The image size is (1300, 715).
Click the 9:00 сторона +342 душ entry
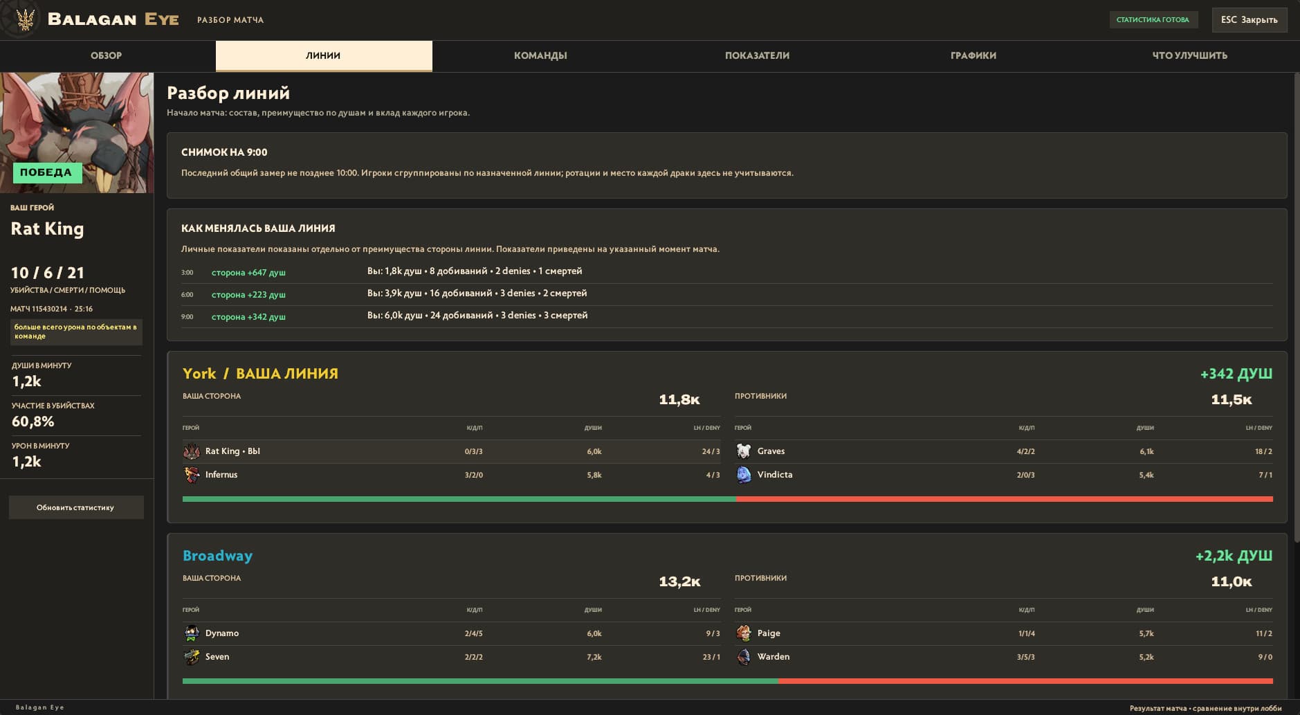tap(248, 317)
